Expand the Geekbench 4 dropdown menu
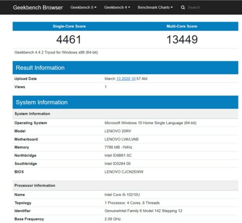 point(117,7)
